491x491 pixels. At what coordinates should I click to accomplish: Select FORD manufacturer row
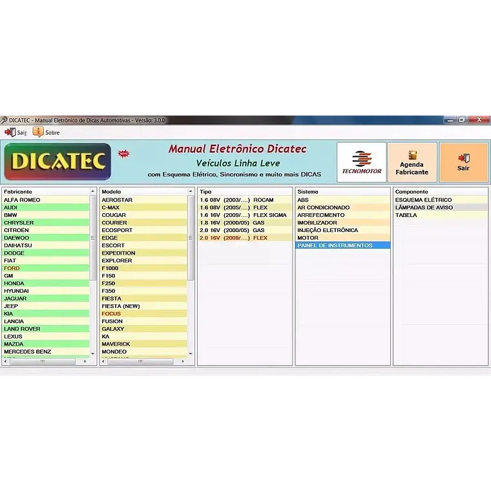pyautogui.click(x=46, y=268)
